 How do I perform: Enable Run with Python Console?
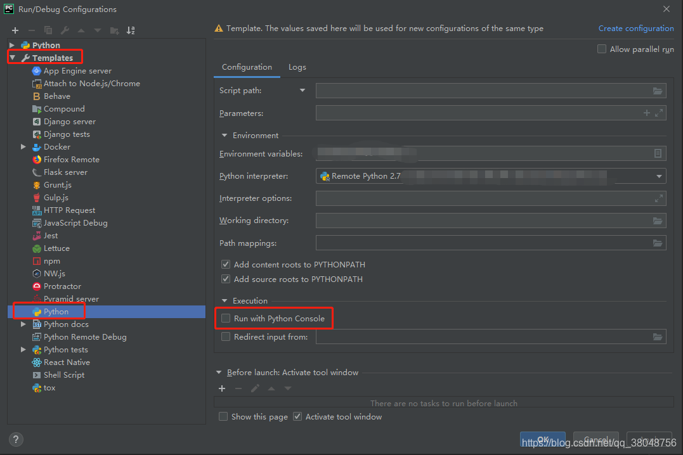click(x=226, y=318)
